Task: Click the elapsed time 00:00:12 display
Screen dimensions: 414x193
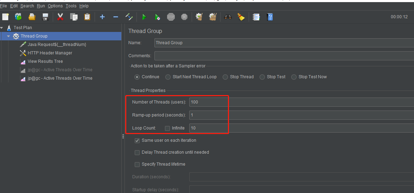Action: point(399,17)
